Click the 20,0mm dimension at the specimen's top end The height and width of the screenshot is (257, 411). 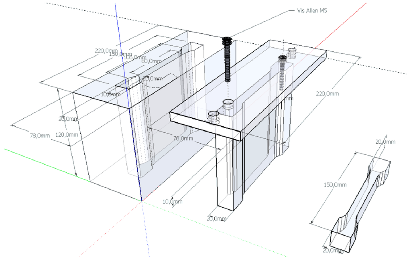pyautogui.click(x=385, y=142)
